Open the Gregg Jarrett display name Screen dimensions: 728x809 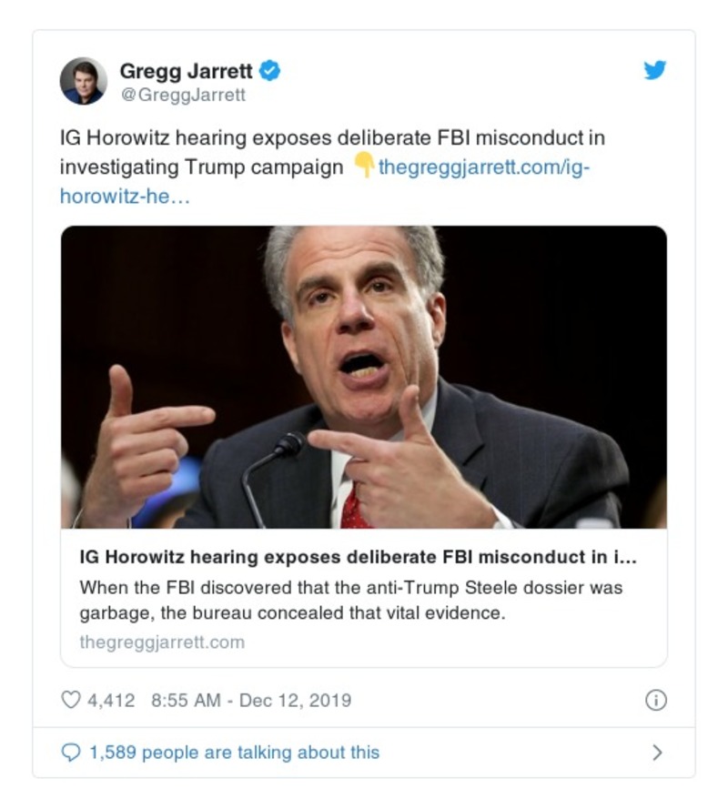click(187, 70)
